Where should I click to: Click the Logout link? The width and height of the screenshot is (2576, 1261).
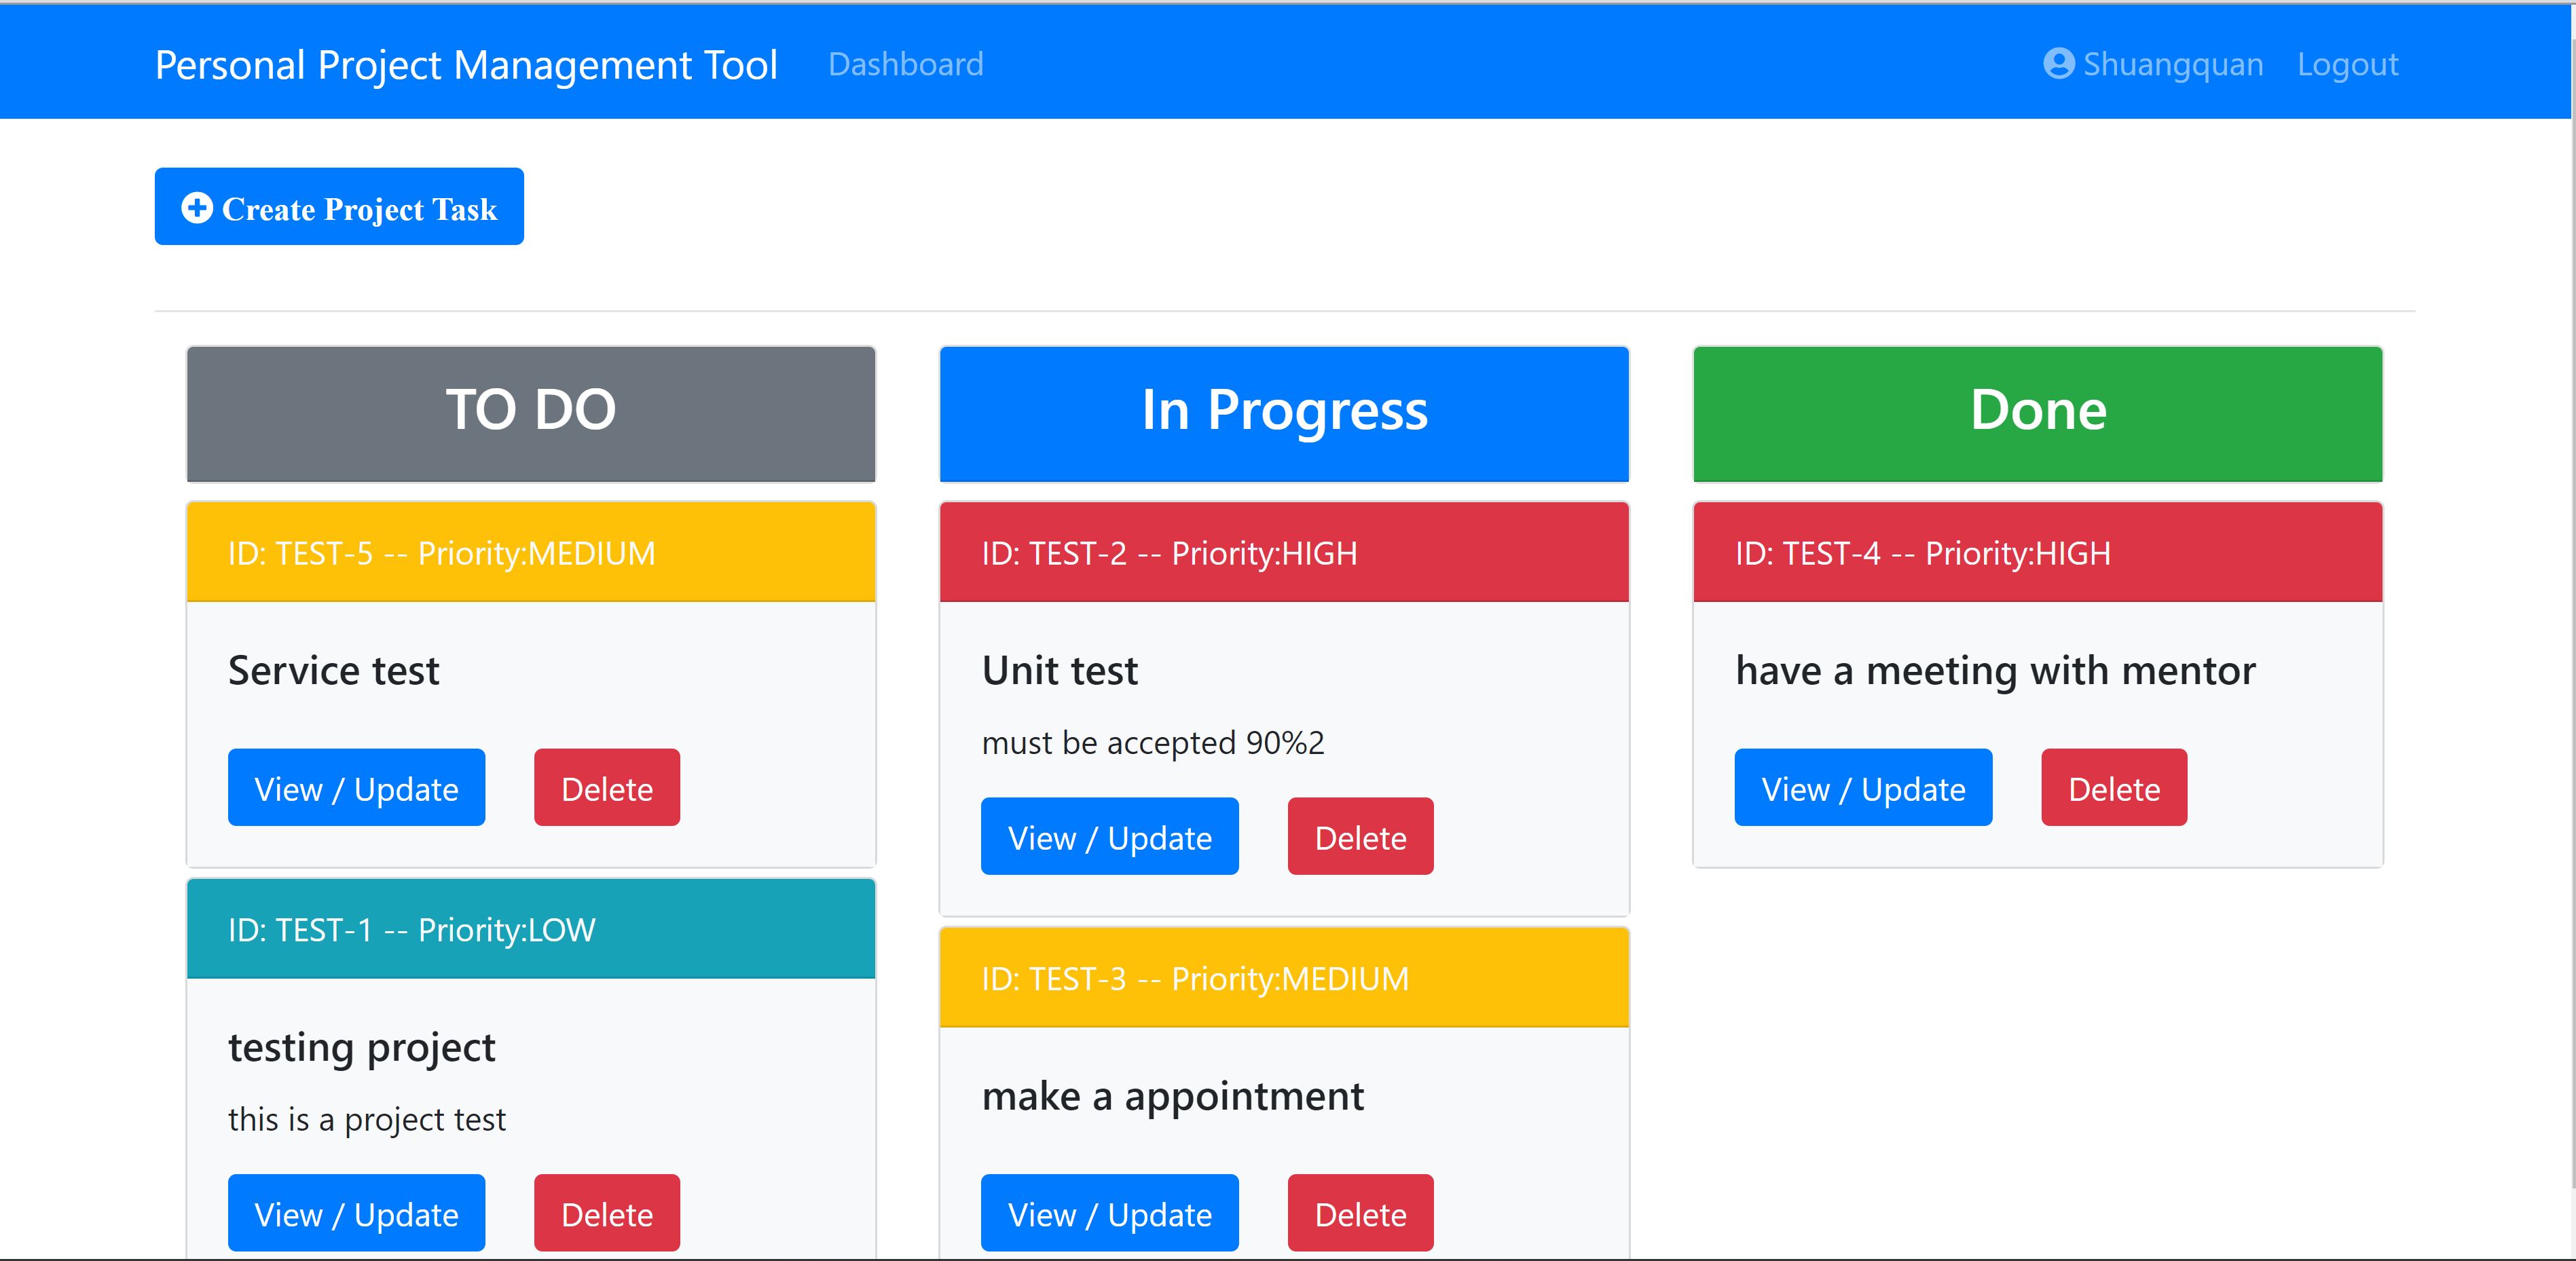(2347, 64)
